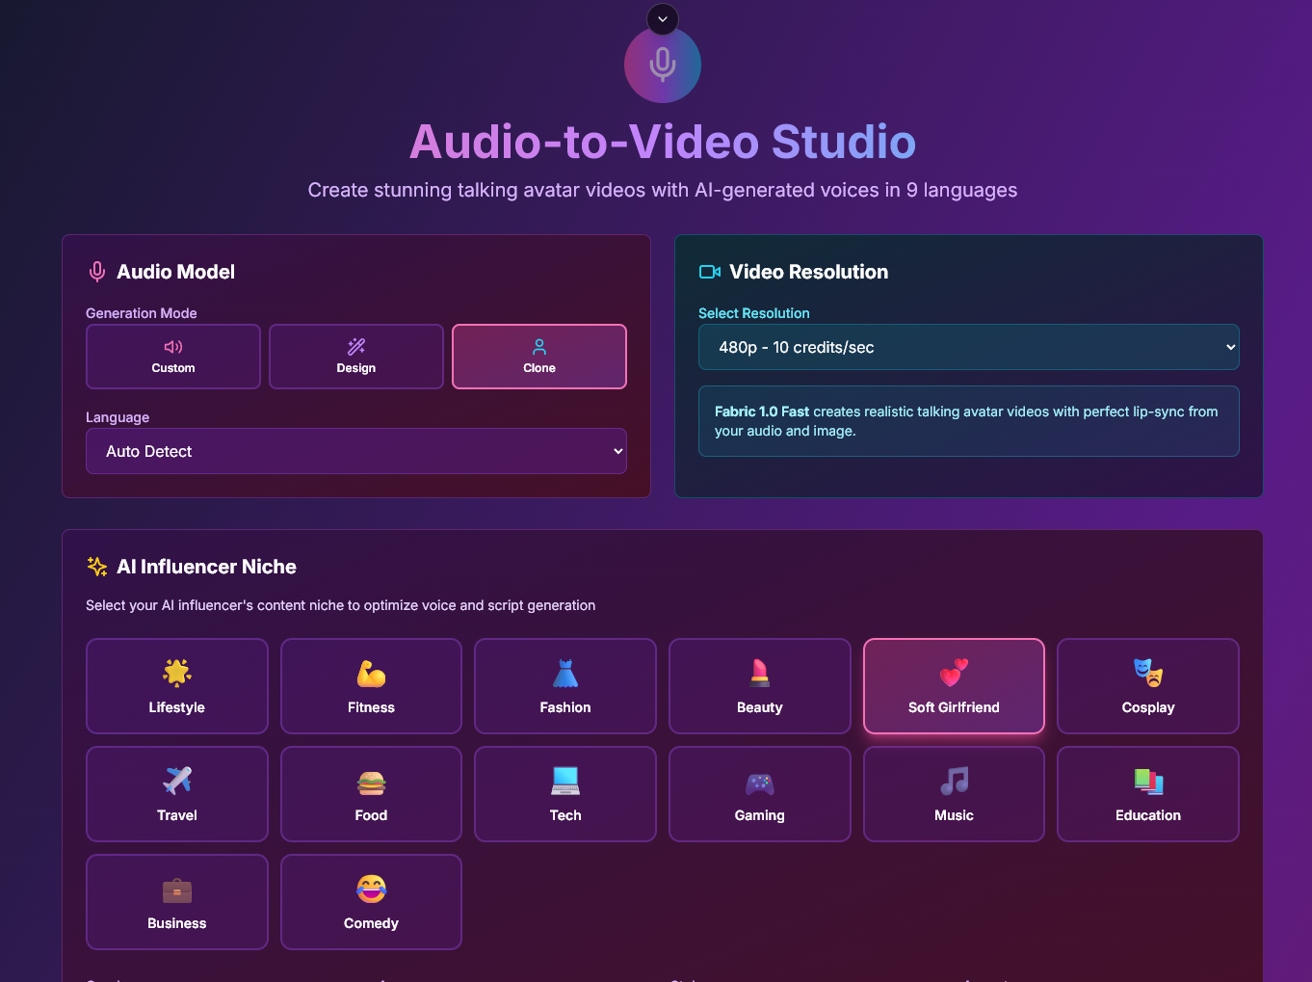Image resolution: width=1312 pixels, height=982 pixels.
Task: Choose the Design generation mode
Action: pyautogui.click(x=356, y=357)
